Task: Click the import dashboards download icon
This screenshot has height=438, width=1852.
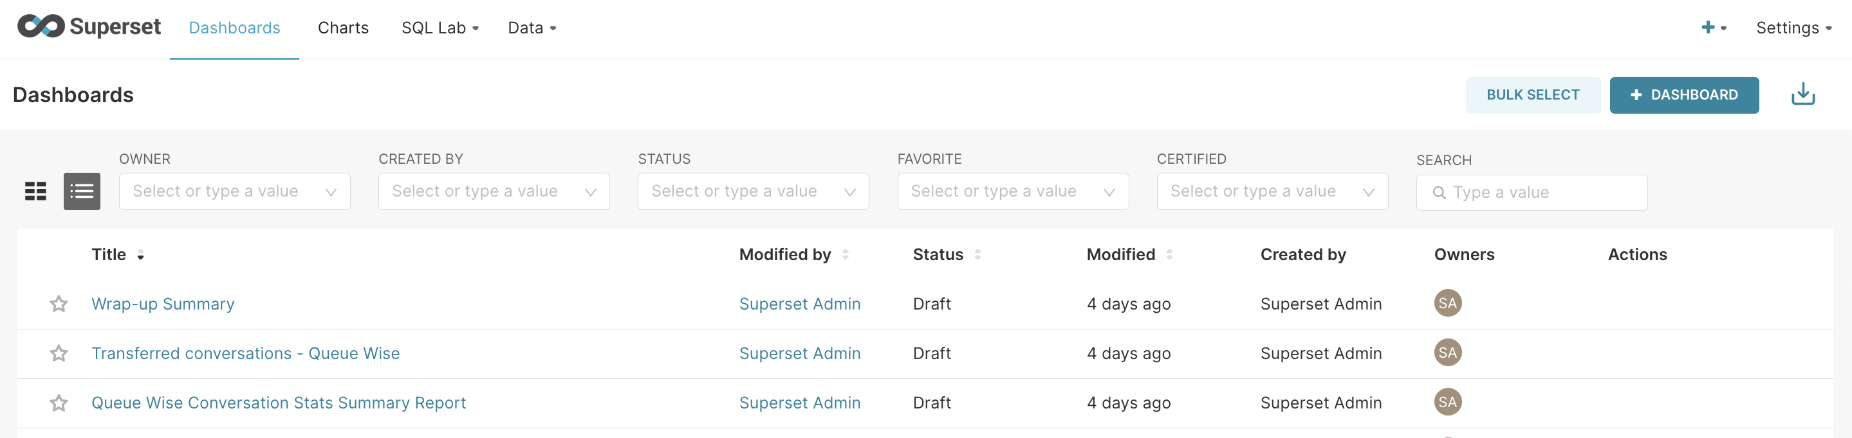Action: [x=1802, y=95]
